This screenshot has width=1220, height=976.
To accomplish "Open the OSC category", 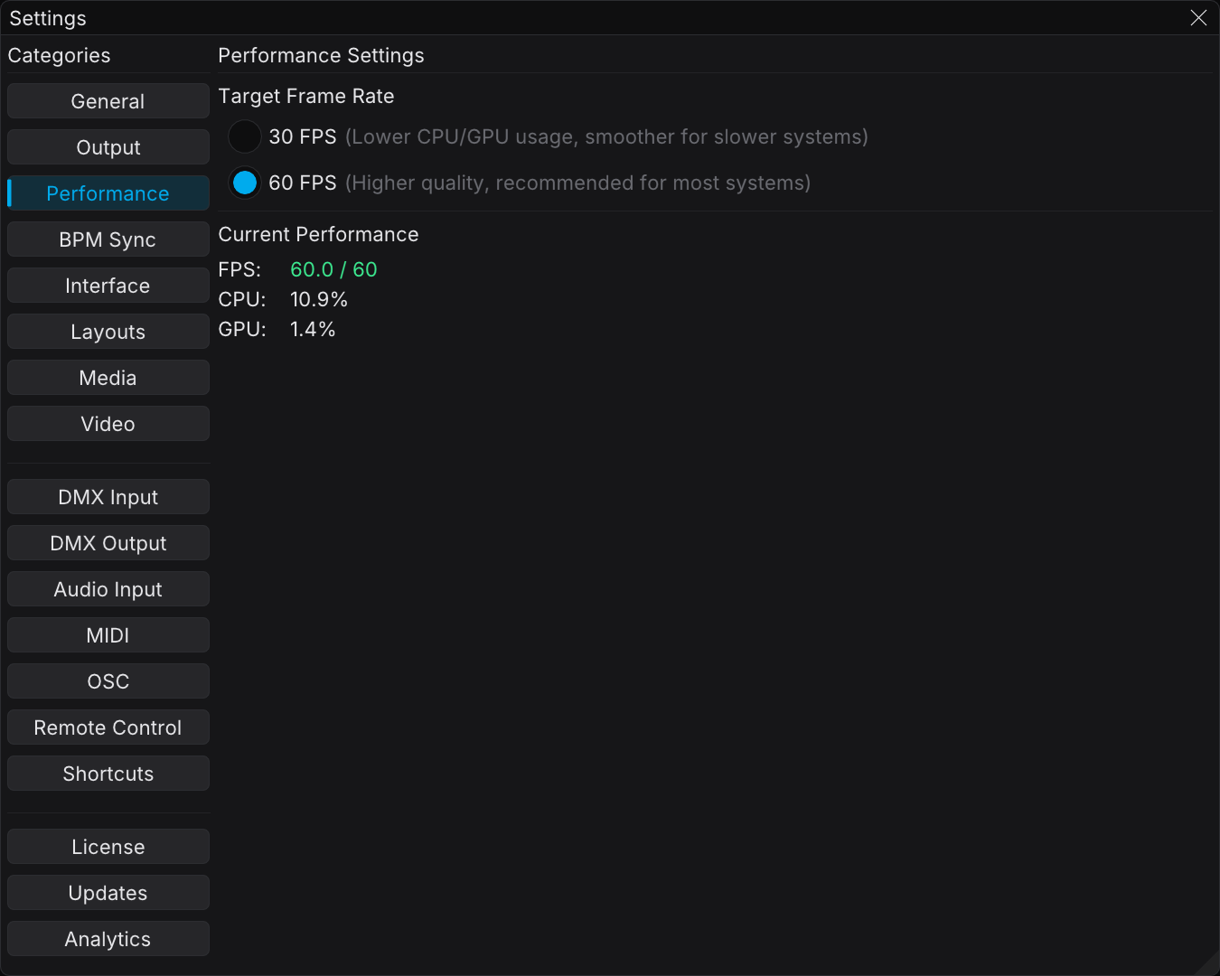I will [x=108, y=681].
